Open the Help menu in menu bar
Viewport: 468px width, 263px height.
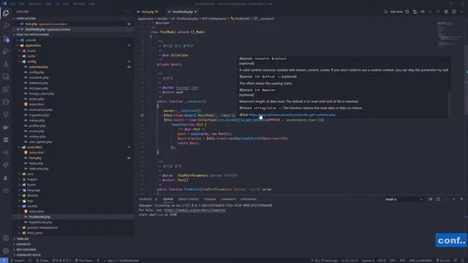coord(91,4)
